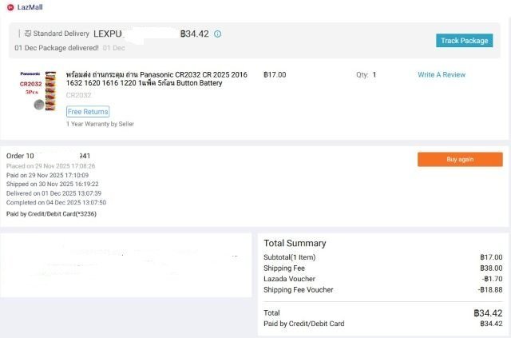Click the info icon beside ฿34.42
This screenshot has width=511, height=338.
(218, 34)
